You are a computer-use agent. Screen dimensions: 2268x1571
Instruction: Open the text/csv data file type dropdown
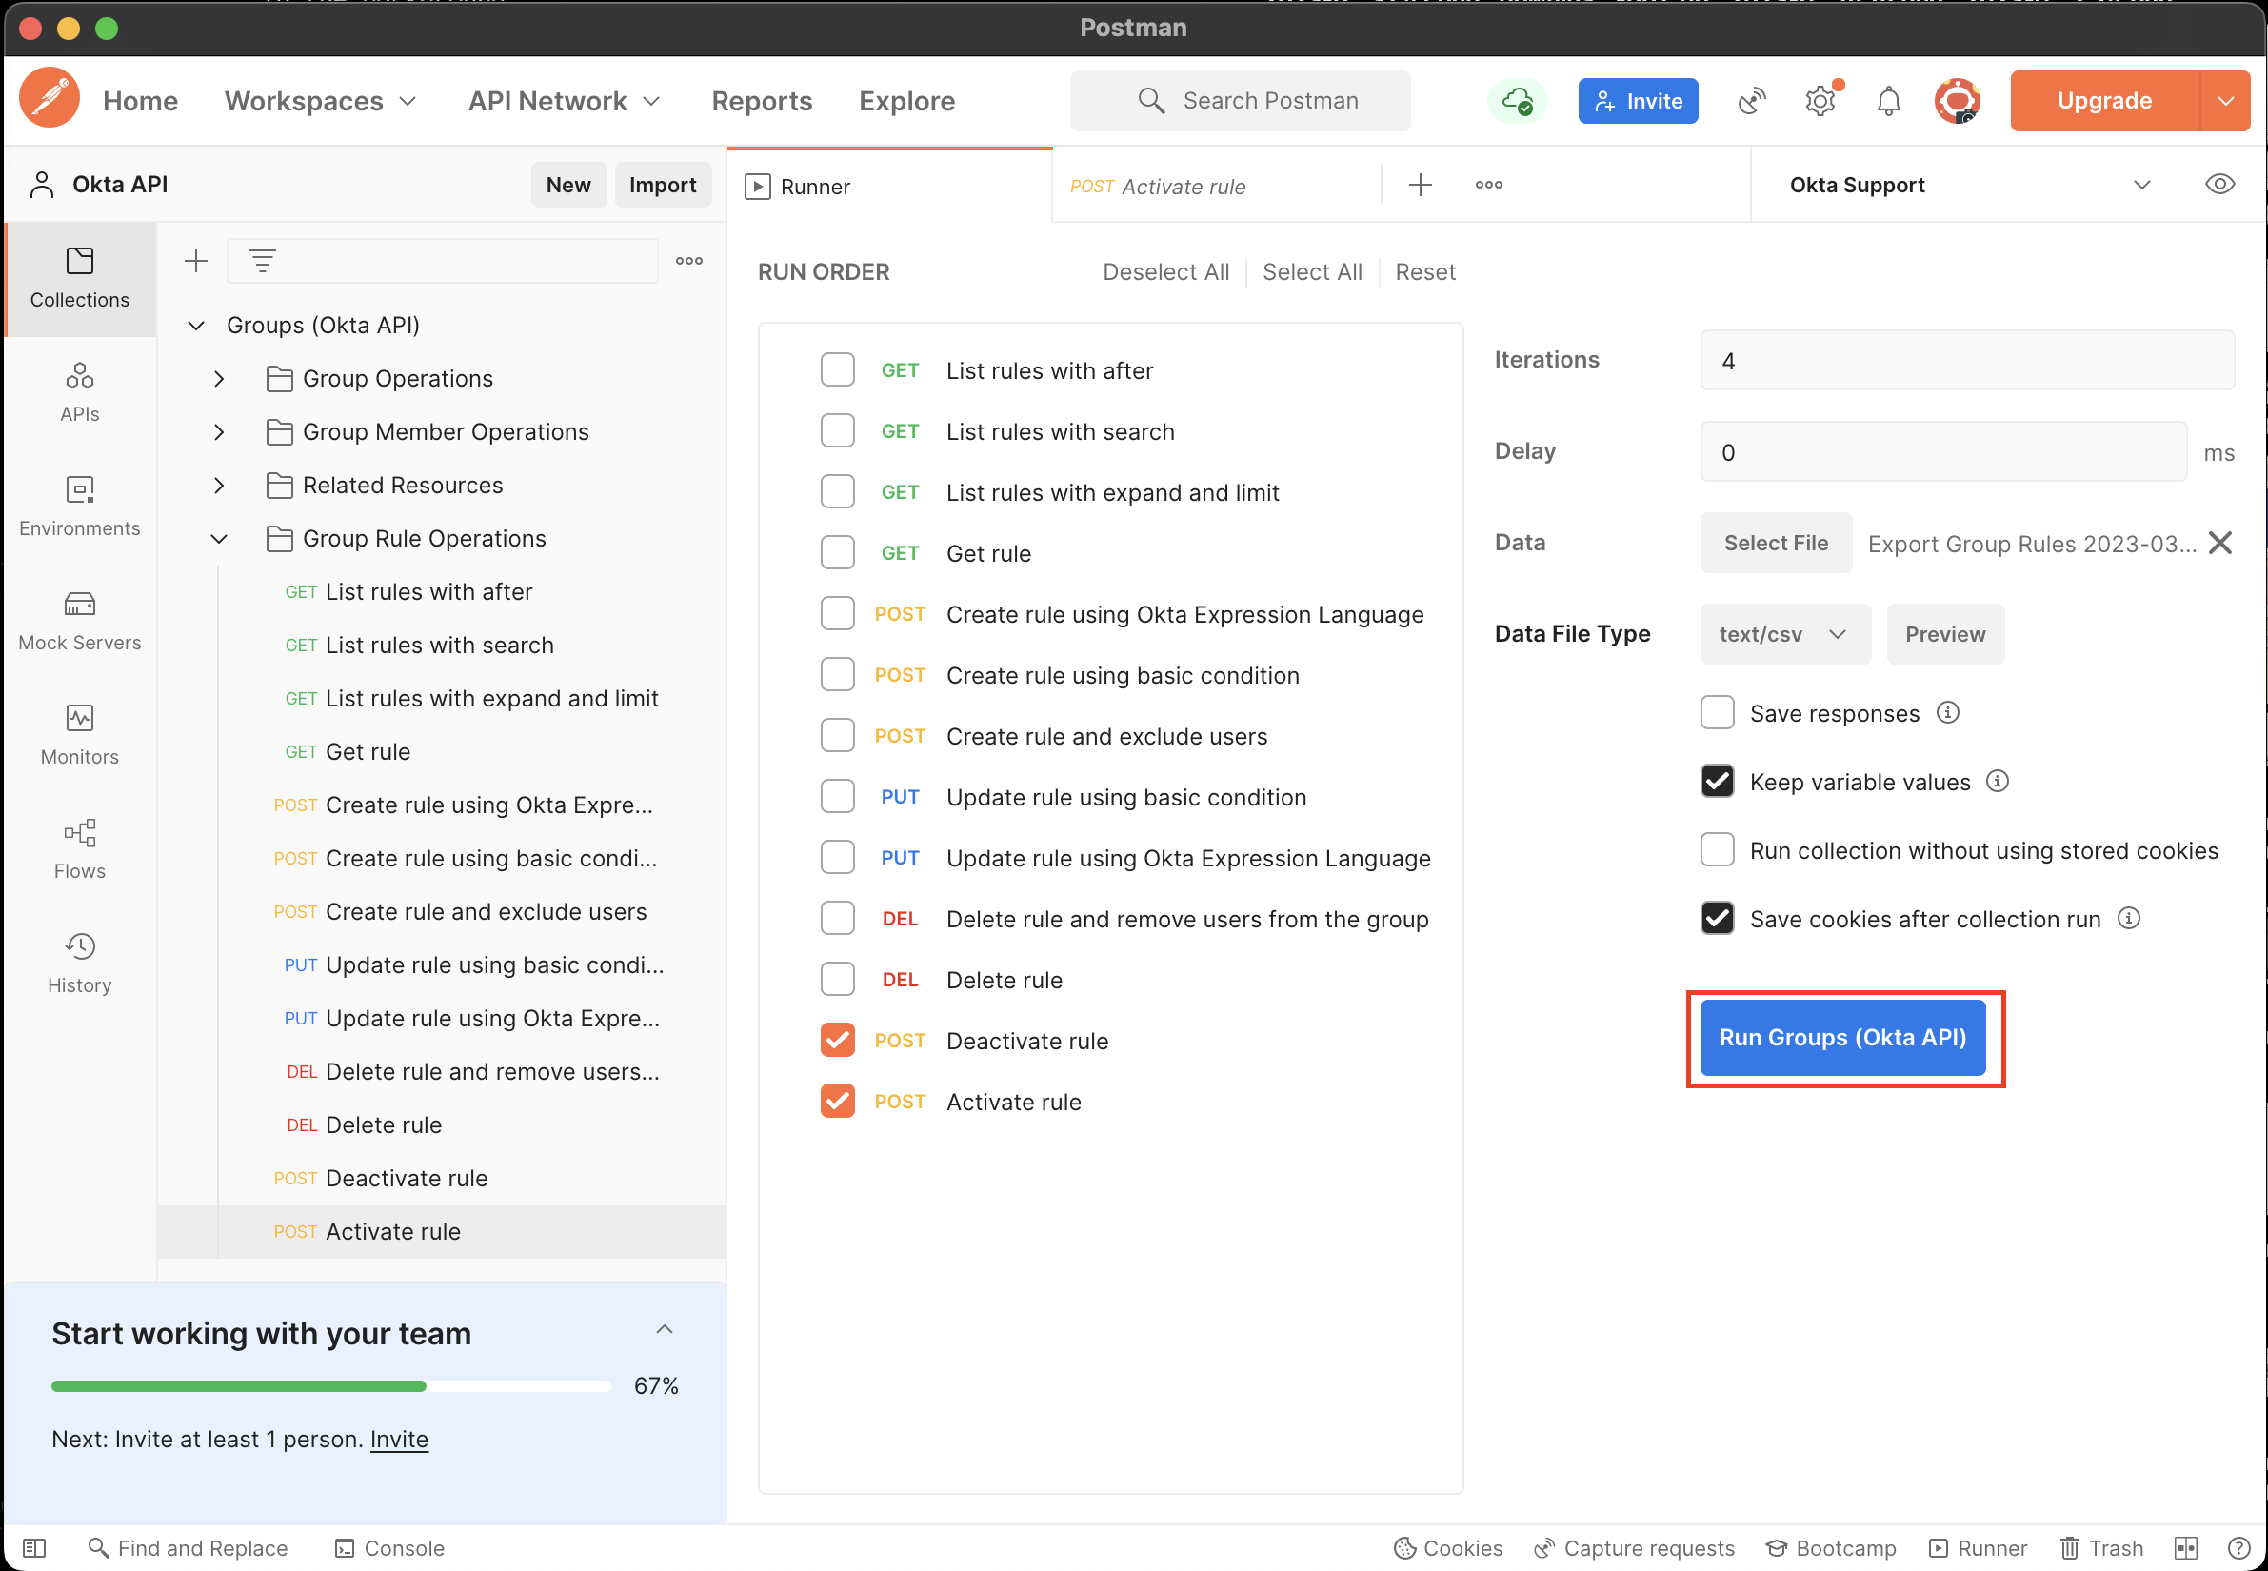click(1784, 634)
